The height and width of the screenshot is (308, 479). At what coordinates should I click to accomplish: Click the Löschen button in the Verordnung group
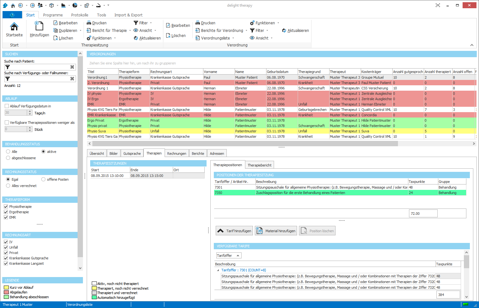pos(176,36)
